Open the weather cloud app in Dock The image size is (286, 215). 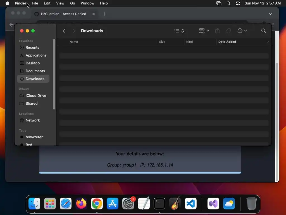click(229, 204)
